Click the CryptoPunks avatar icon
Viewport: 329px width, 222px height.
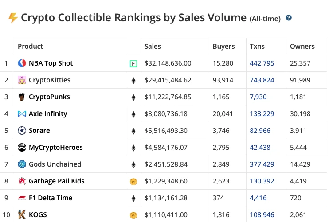22,97
